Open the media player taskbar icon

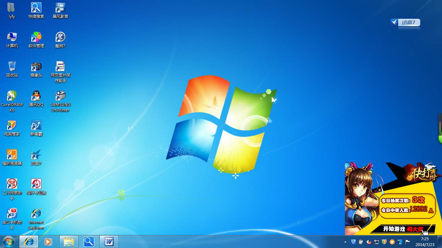(49, 242)
